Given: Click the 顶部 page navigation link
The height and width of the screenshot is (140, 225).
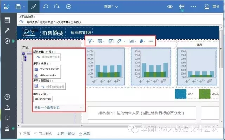Looking at the screenshot, I should point(25,134).
